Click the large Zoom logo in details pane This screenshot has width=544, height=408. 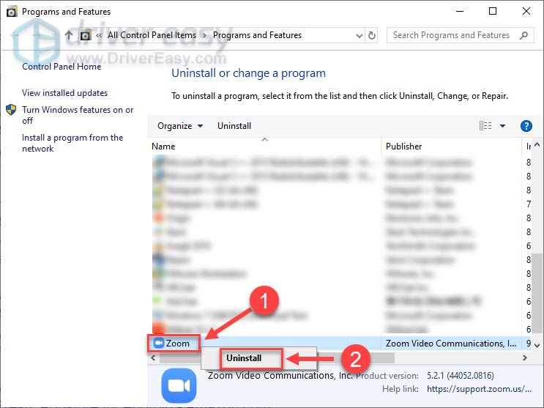179,385
